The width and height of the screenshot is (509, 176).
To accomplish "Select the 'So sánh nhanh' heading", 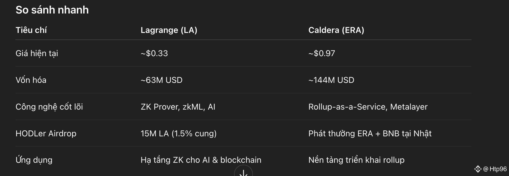I will click(x=52, y=10).
